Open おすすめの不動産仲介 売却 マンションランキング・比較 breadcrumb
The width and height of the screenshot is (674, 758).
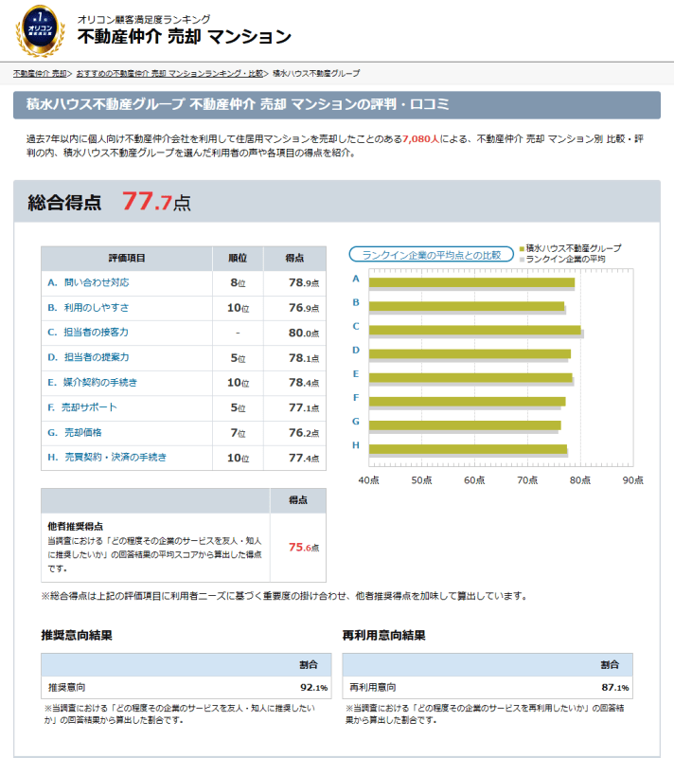coord(169,73)
